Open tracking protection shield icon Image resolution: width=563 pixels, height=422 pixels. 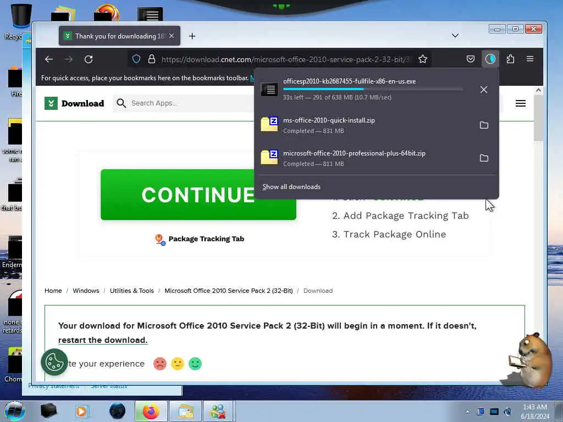click(136, 59)
